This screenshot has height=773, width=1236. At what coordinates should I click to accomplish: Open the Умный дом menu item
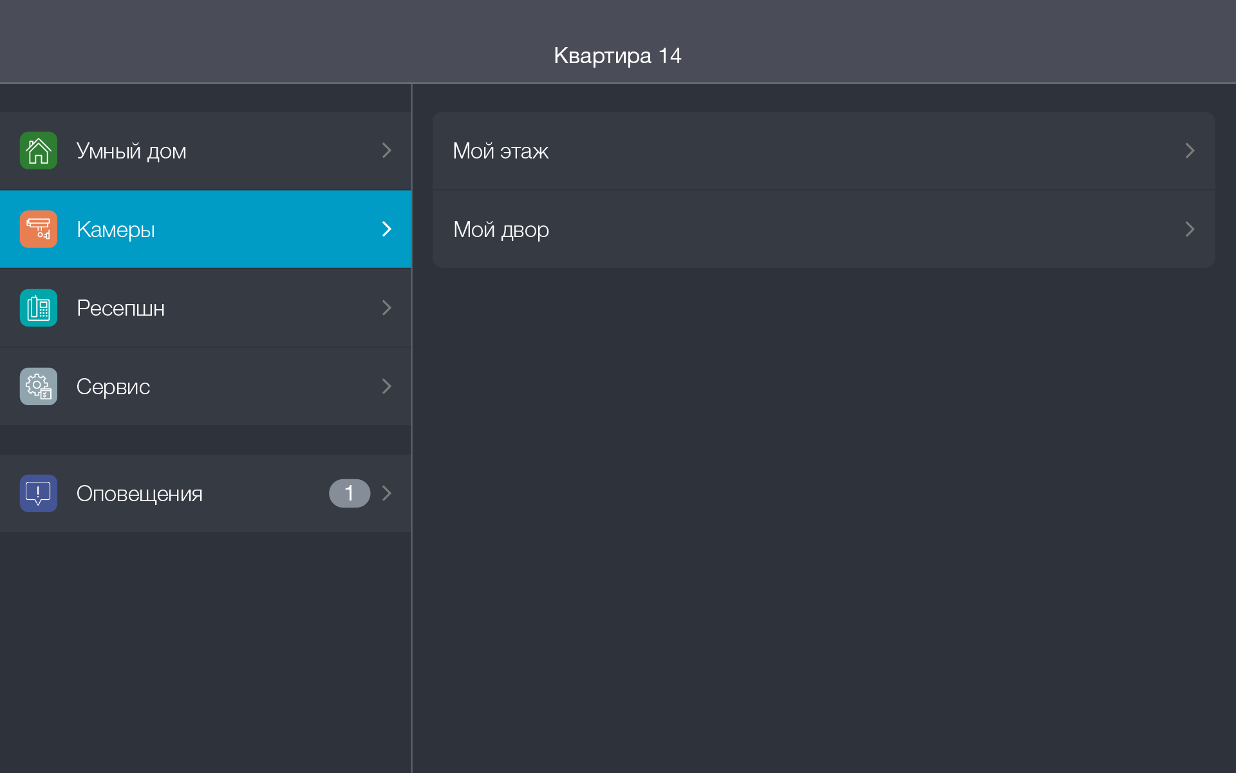click(x=131, y=151)
